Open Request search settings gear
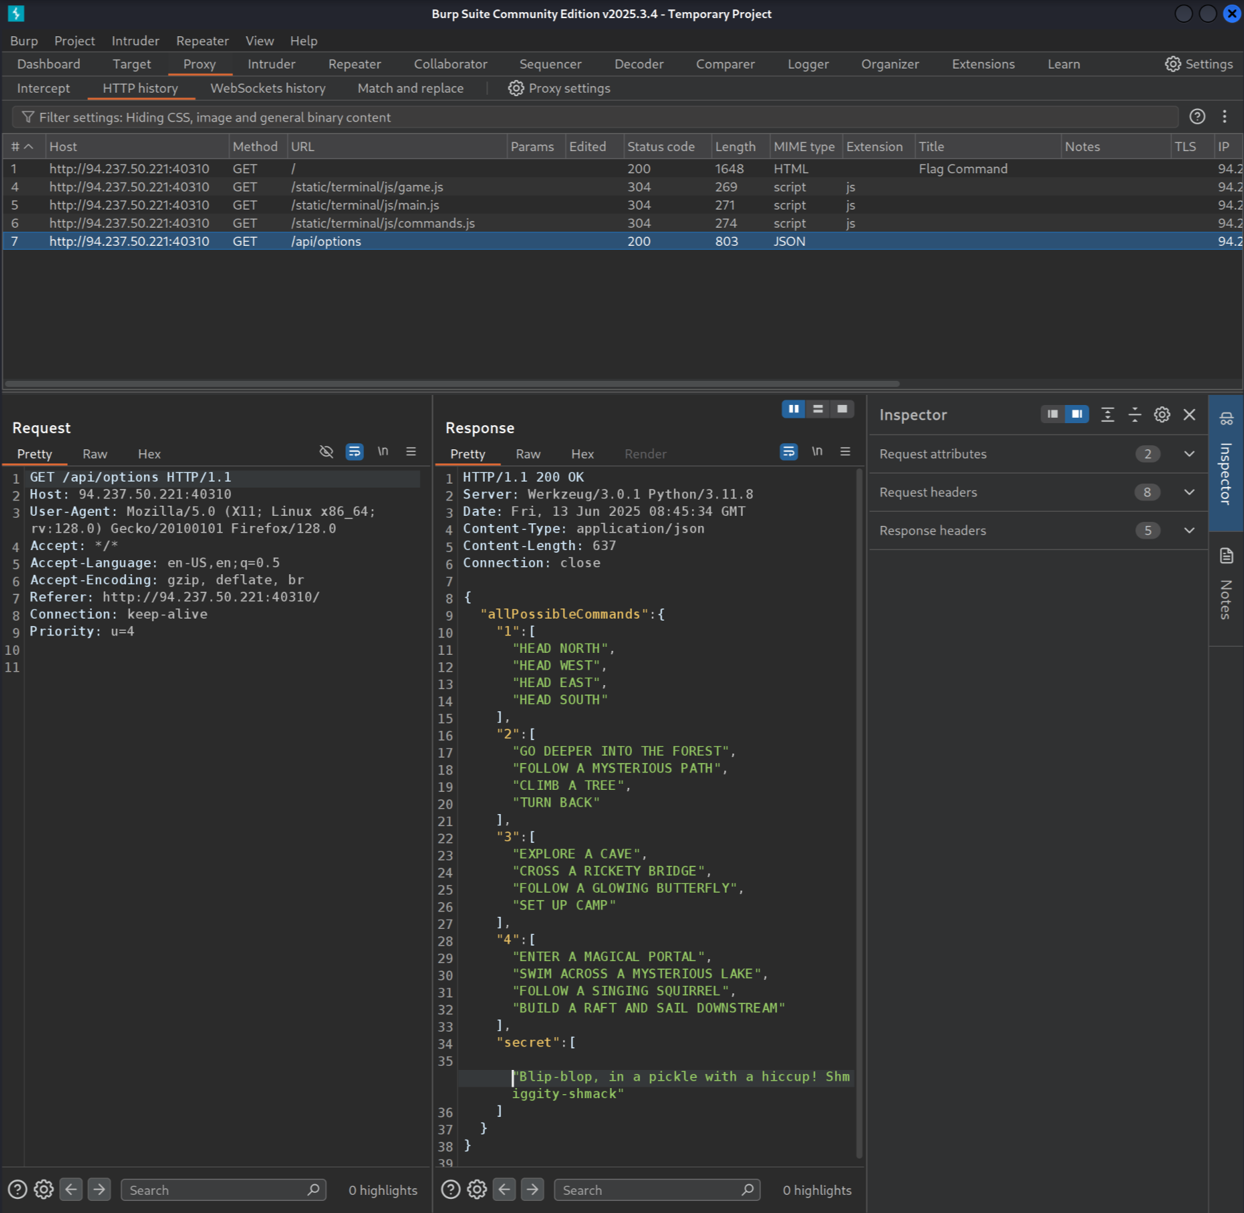1244x1213 pixels. pos(44,1189)
